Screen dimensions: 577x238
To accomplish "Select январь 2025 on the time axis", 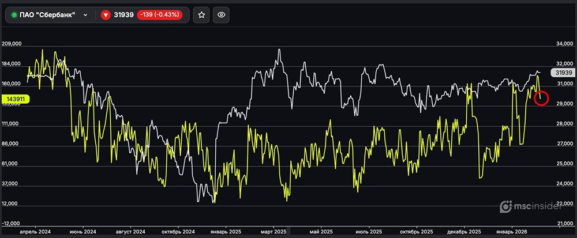I will [x=226, y=232].
